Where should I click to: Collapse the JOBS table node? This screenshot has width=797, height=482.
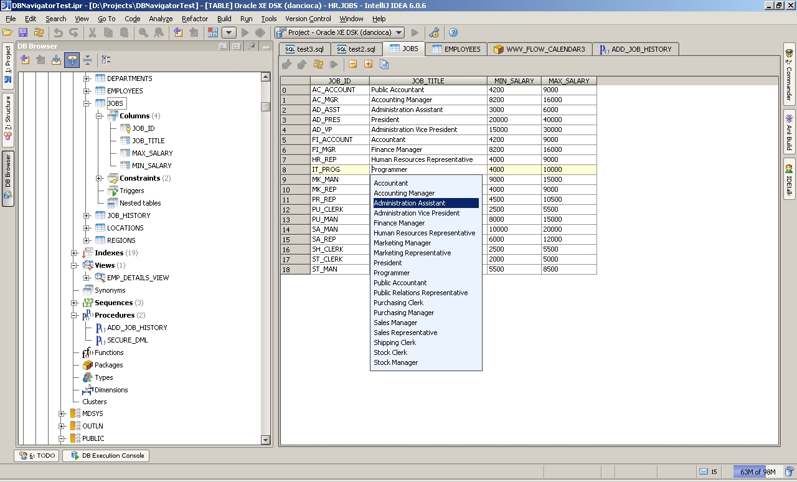(87, 103)
